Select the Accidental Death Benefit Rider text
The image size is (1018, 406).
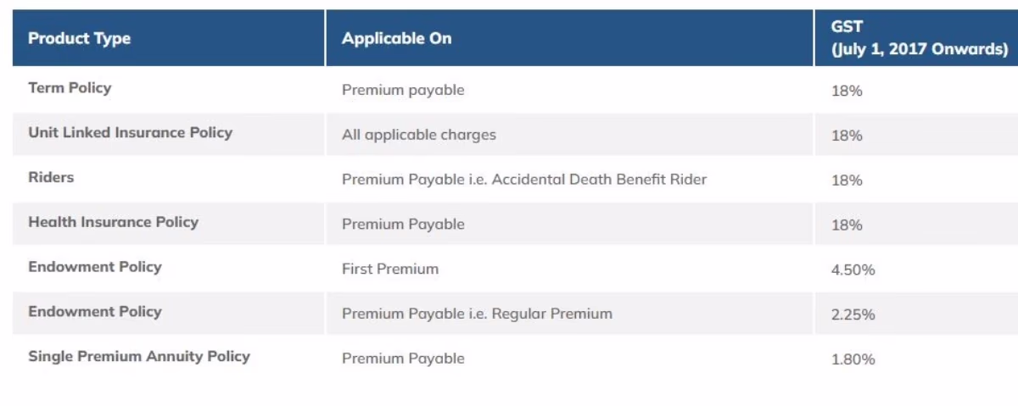click(599, 180)
